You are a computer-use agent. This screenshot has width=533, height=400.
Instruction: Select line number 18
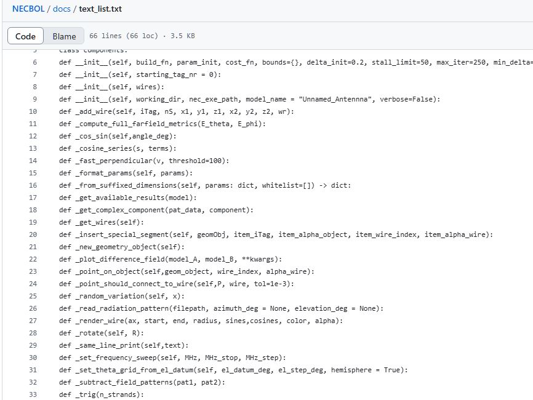pos(33,210)
